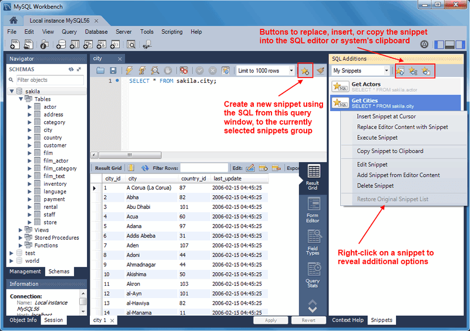Screen dimensions: 470x331
Task: Rollback transaction cross icon
Action: pyautogui.click(x=213, y=71)
